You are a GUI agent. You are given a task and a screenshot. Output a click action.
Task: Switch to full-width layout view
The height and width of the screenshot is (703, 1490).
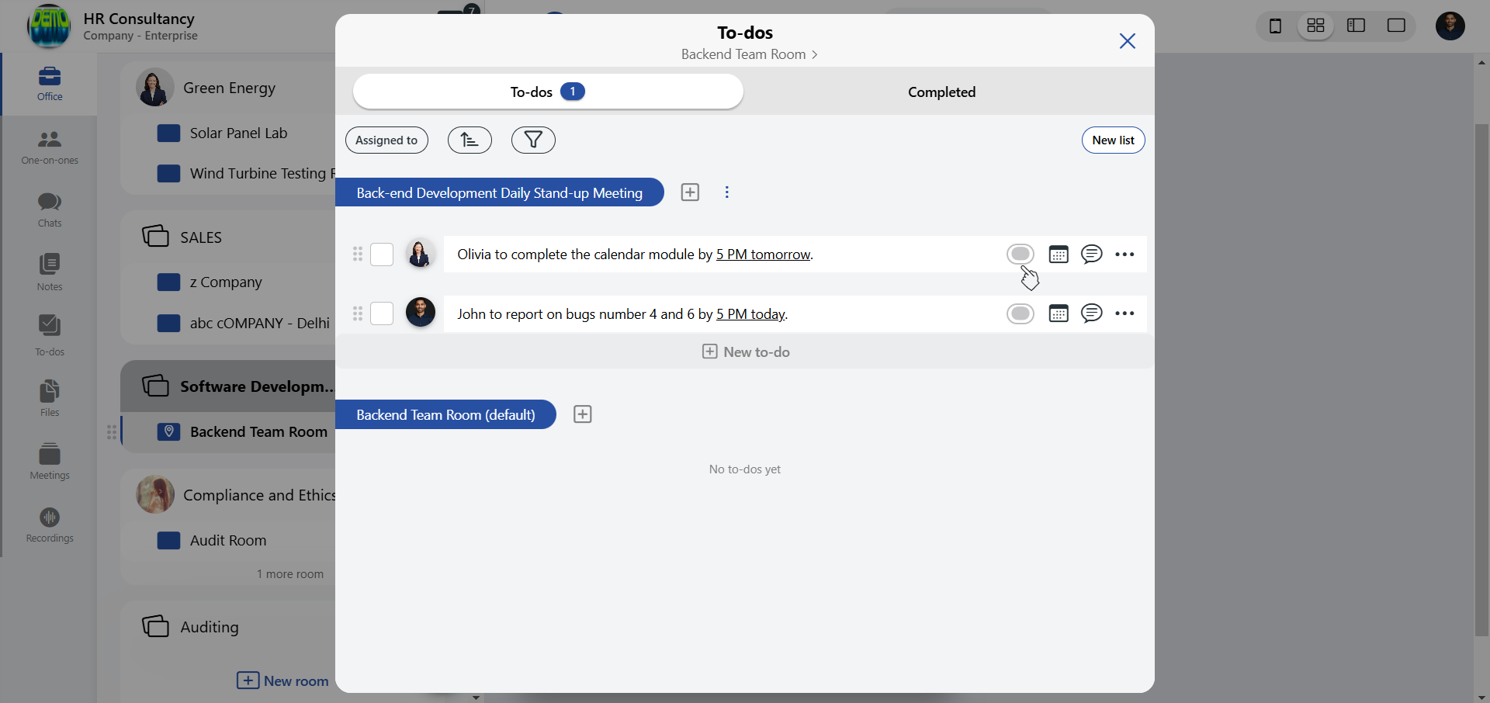click(1396, 26)
